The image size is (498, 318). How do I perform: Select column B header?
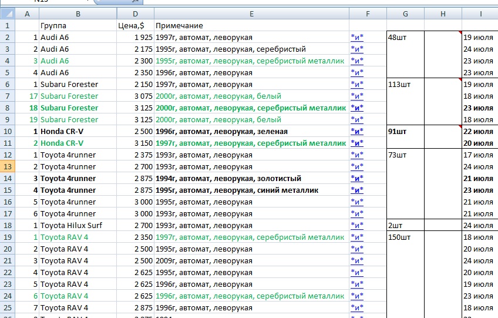click(78, 14)
